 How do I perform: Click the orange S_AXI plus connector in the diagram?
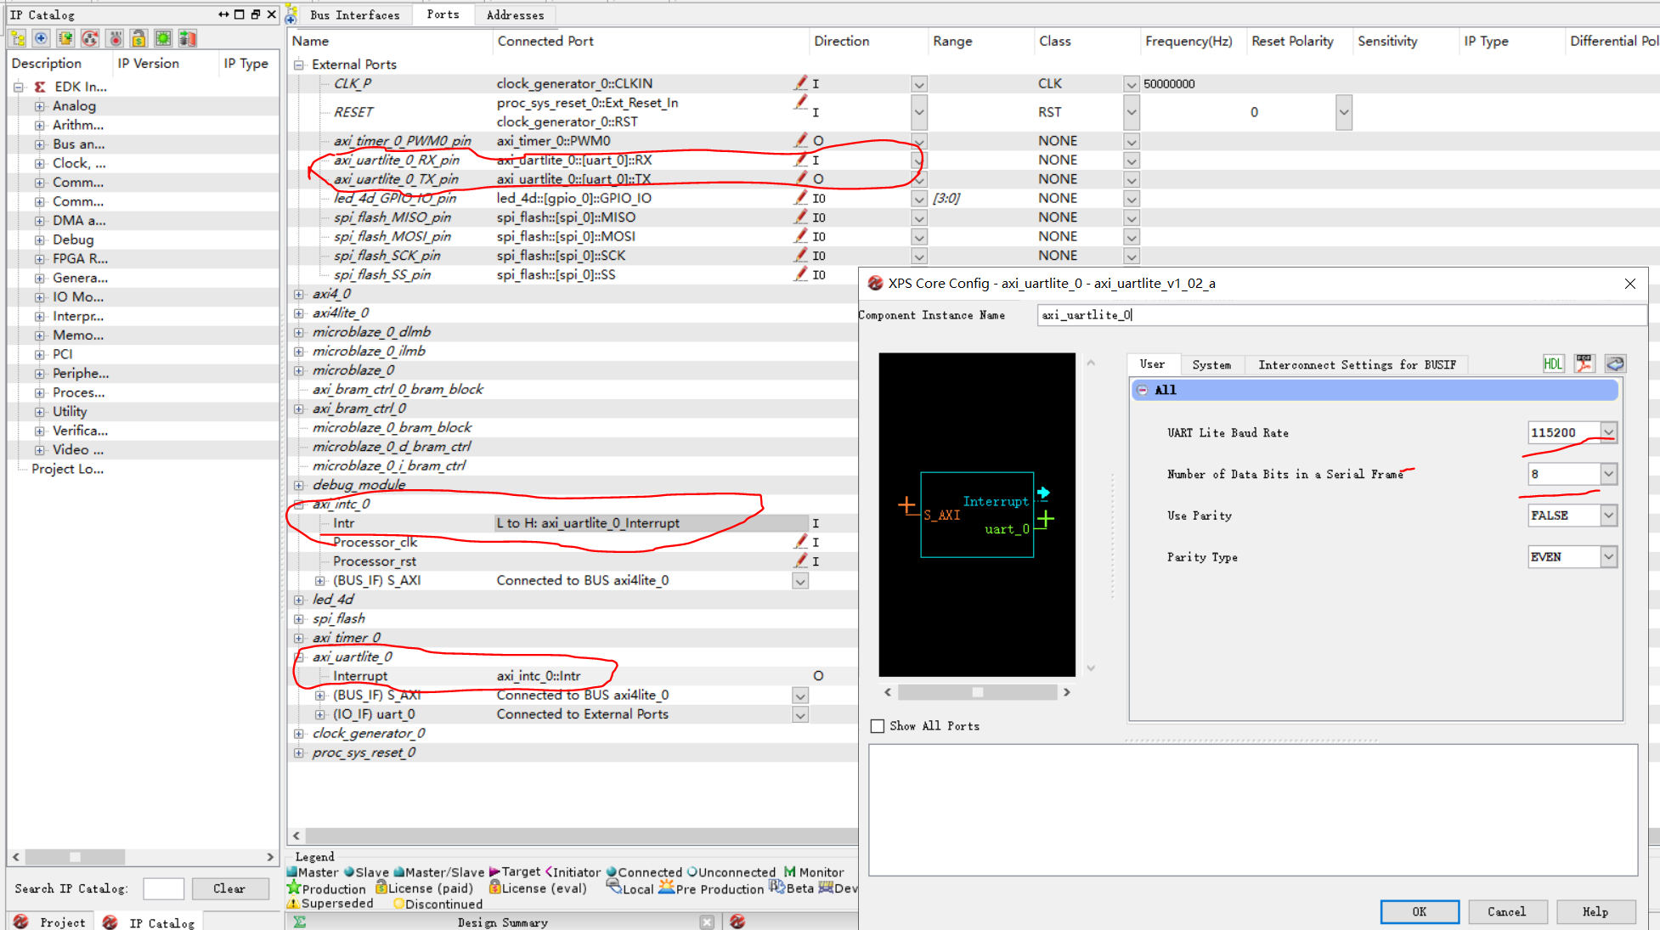pyautogui.click(x=906, y=505)
